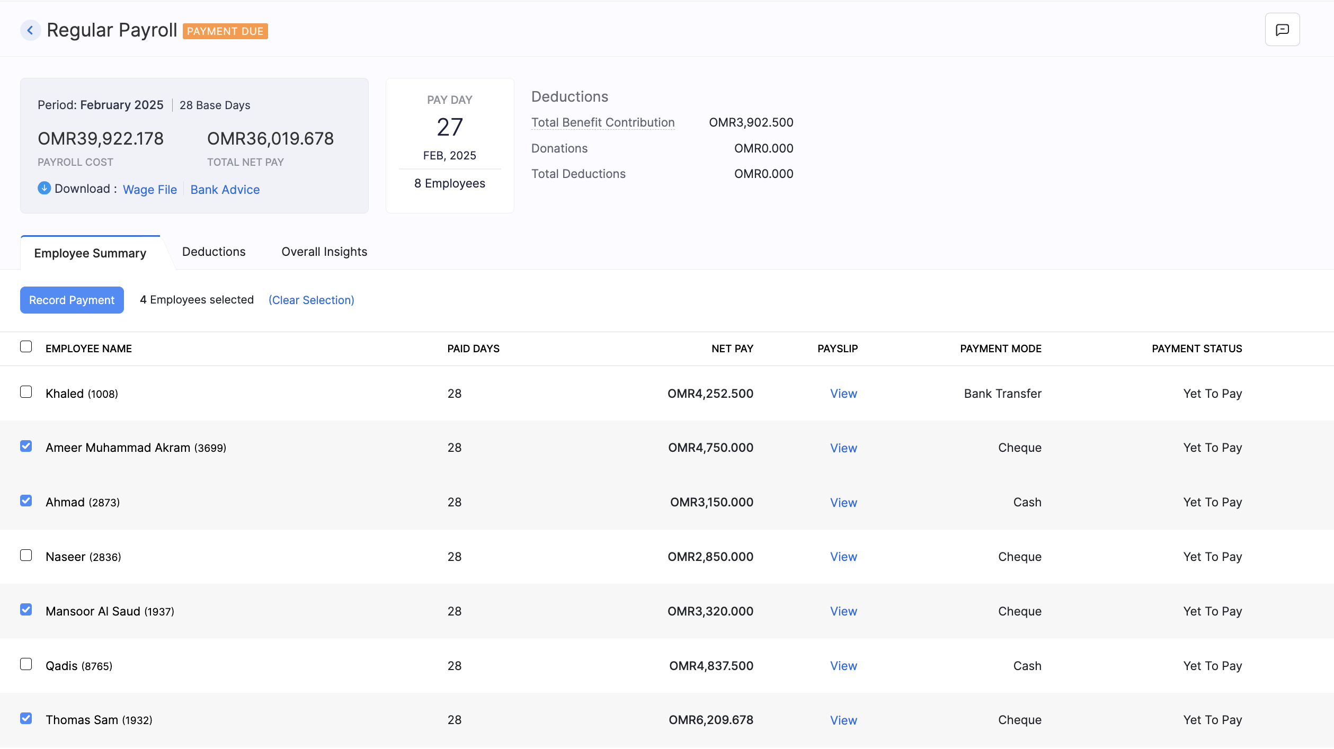Switch to the Deductions tab

(x=214, y=252)
